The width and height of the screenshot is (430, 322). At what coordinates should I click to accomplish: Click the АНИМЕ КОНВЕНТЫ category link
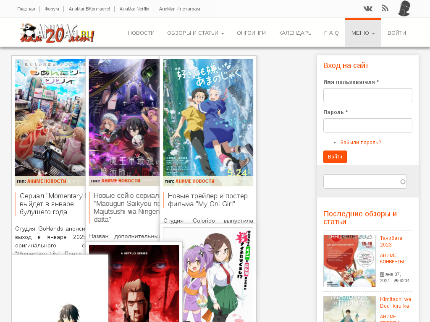pyautogui.click(x=392, y=258)
